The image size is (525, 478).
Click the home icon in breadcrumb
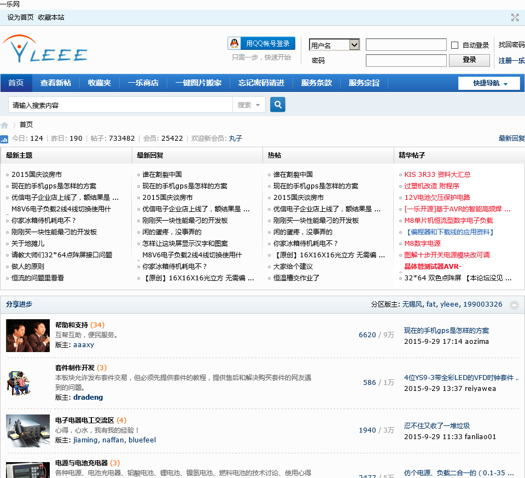(x=4, y=125)
